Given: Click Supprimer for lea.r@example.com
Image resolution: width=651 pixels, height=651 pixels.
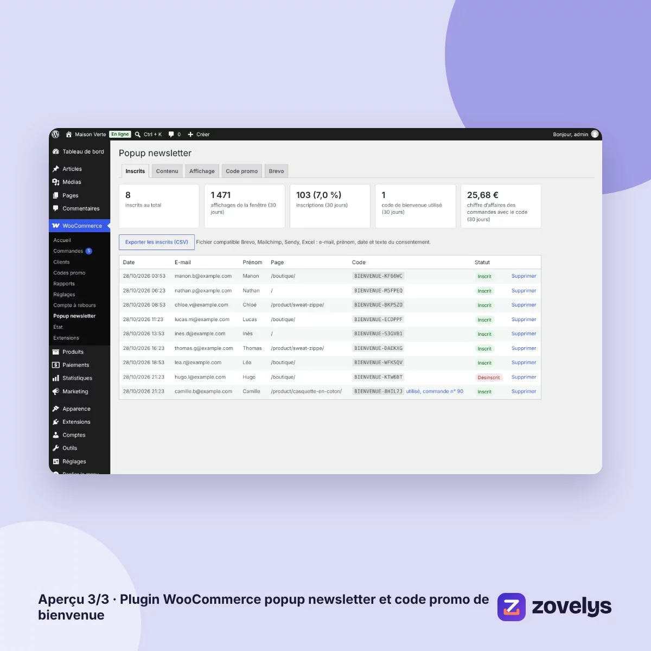Looking at the screenshot, I should 524,362.
